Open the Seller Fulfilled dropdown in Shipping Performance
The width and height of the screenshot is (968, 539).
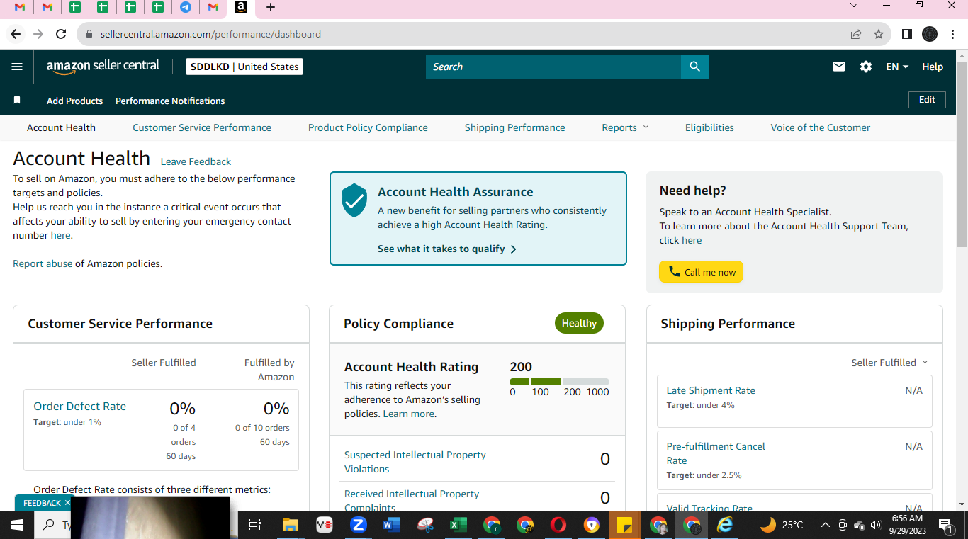889,363
